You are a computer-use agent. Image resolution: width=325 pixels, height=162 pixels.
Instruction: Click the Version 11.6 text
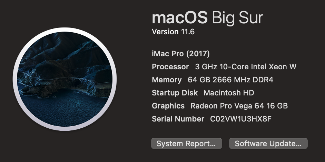click(173, 32)
